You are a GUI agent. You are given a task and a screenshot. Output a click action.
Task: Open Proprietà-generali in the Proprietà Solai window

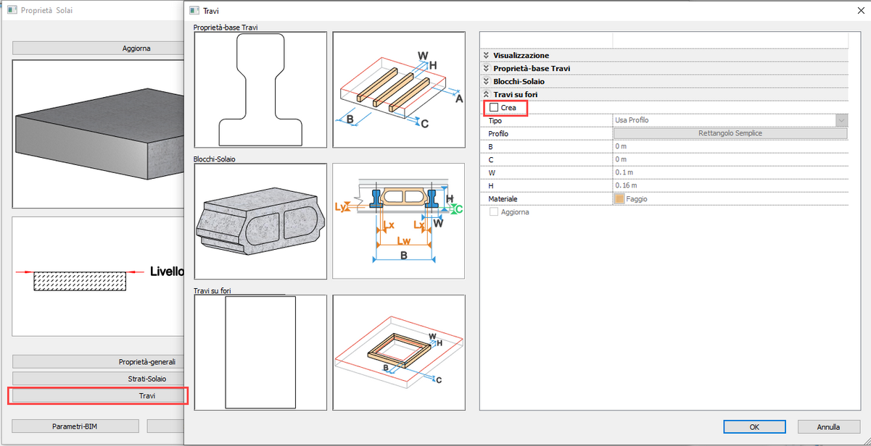[x=98, y=362]
